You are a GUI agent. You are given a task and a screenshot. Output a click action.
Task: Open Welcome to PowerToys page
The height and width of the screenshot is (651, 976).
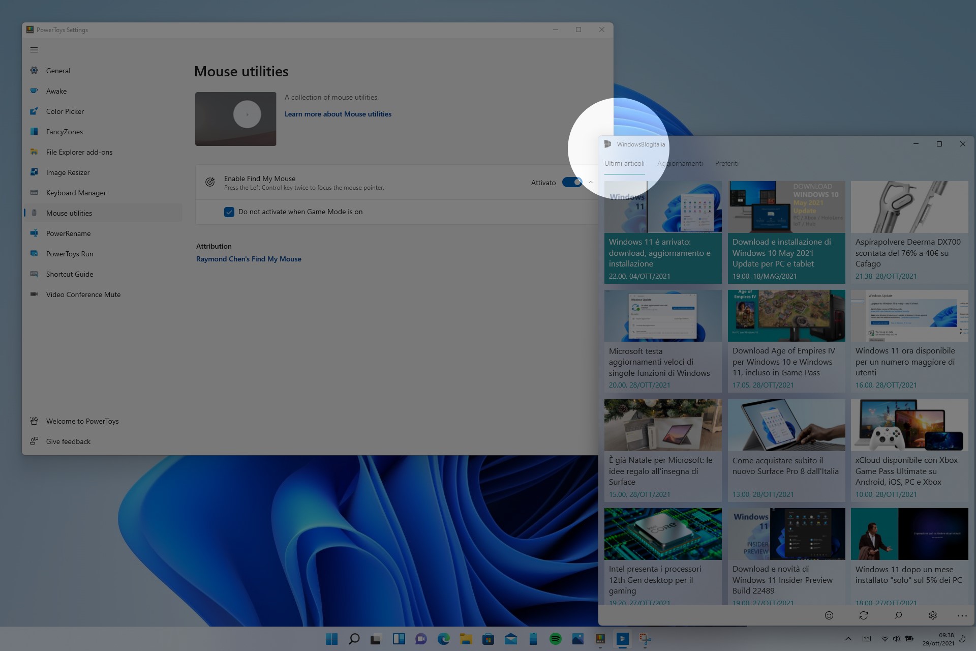tap(103, 421)
